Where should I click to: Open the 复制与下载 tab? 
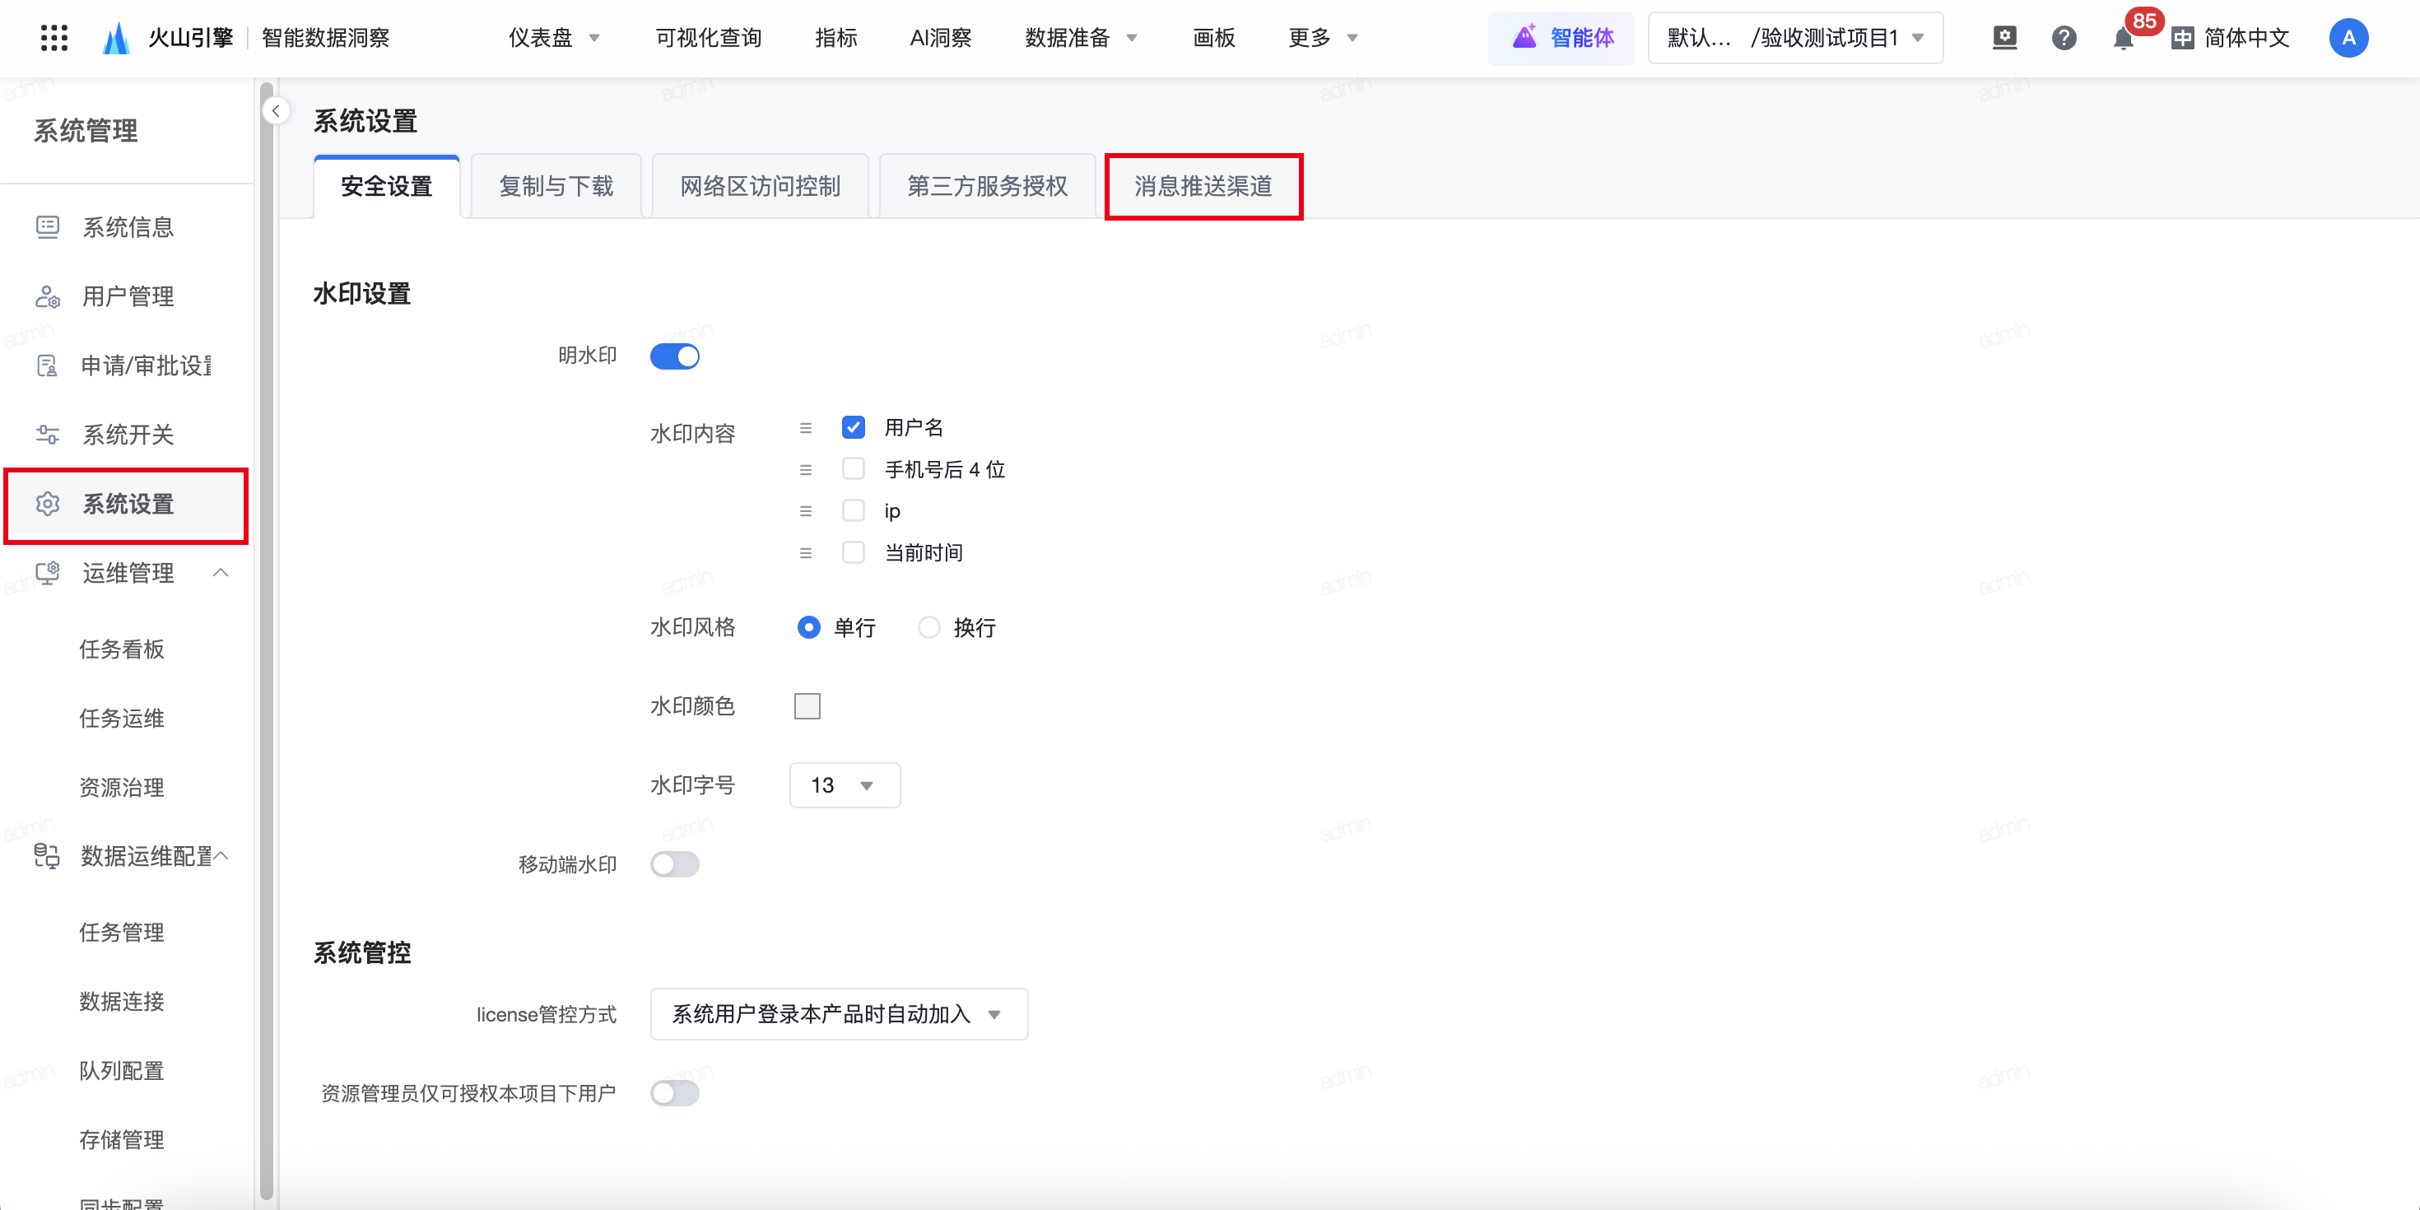[556, 187]
